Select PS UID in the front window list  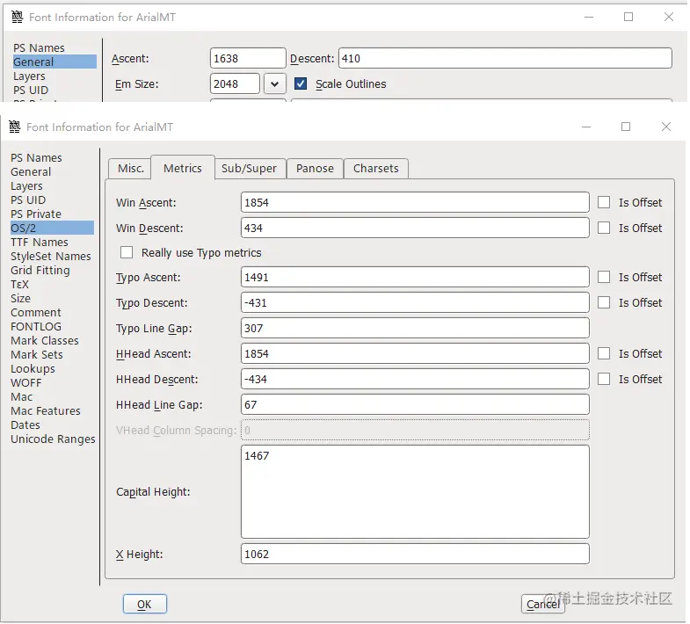tap(28, 200)
